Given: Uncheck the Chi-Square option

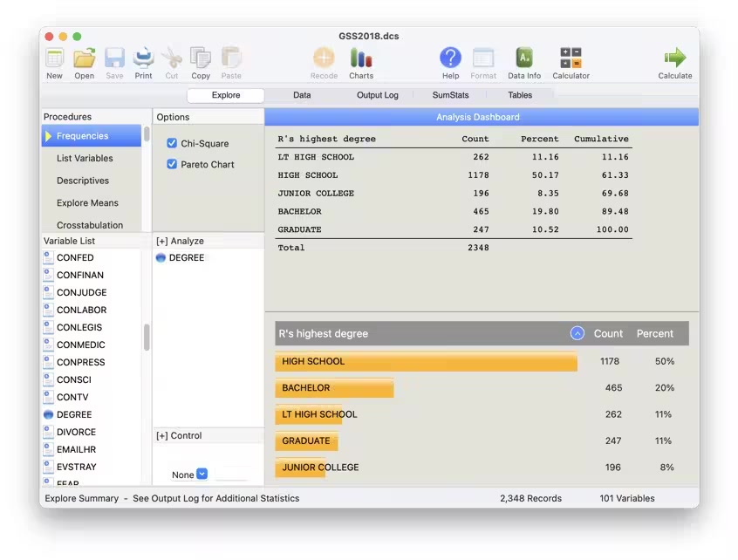Looking at the screenshot, I should [x=172, y=144].
